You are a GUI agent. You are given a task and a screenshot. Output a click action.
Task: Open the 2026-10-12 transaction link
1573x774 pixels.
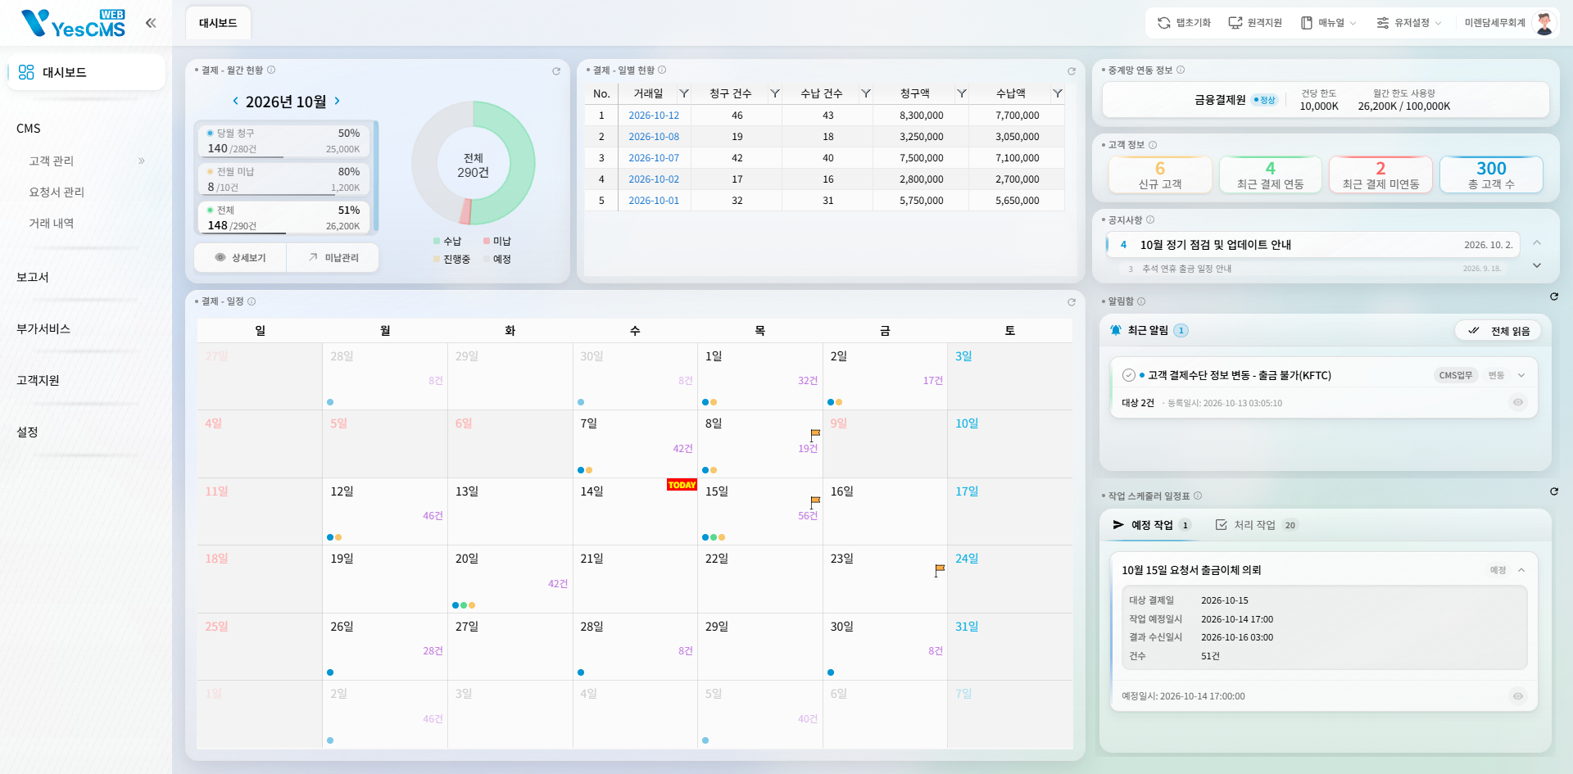pos(654,115)
